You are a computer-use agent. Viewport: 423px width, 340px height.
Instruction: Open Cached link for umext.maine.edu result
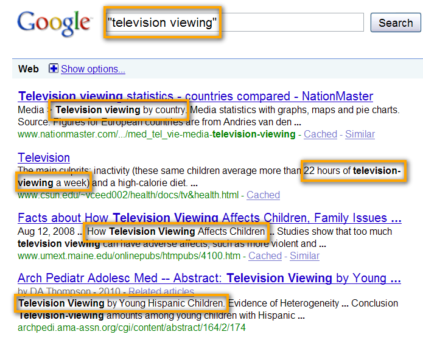[265, 255]
